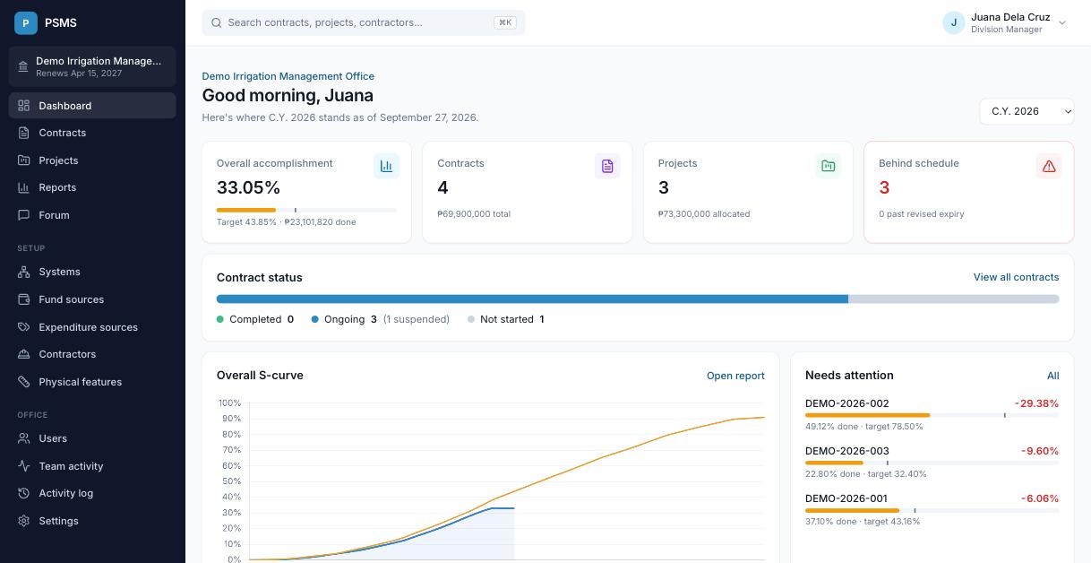Open DEMO-2026-001 in Needs attention

932,509
